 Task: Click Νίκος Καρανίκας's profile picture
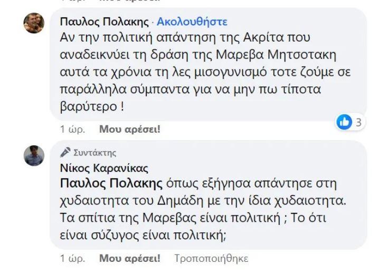(34, 155)
